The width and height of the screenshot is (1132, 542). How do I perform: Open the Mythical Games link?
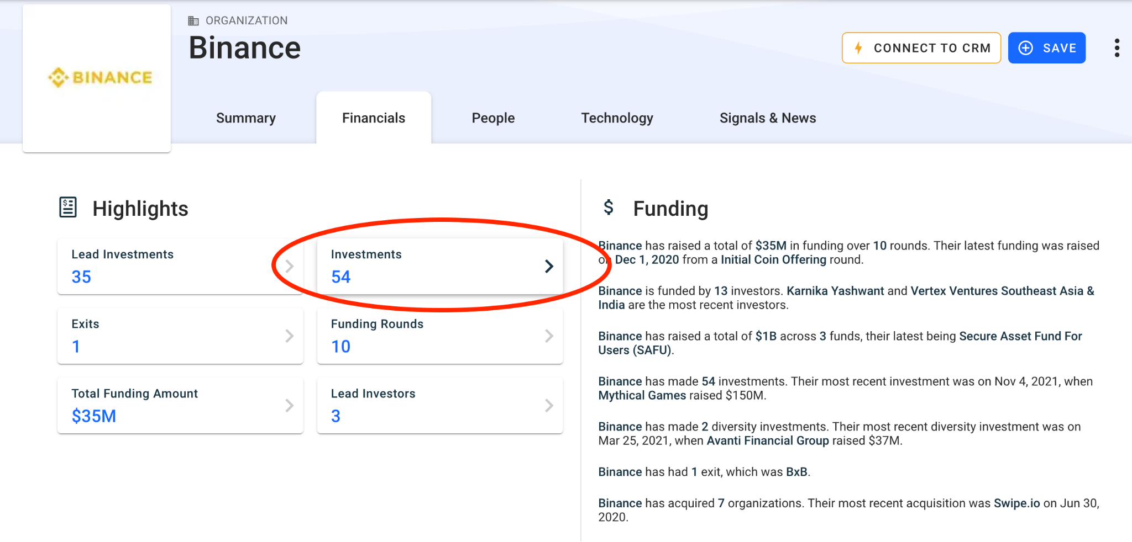click(642, 395)
